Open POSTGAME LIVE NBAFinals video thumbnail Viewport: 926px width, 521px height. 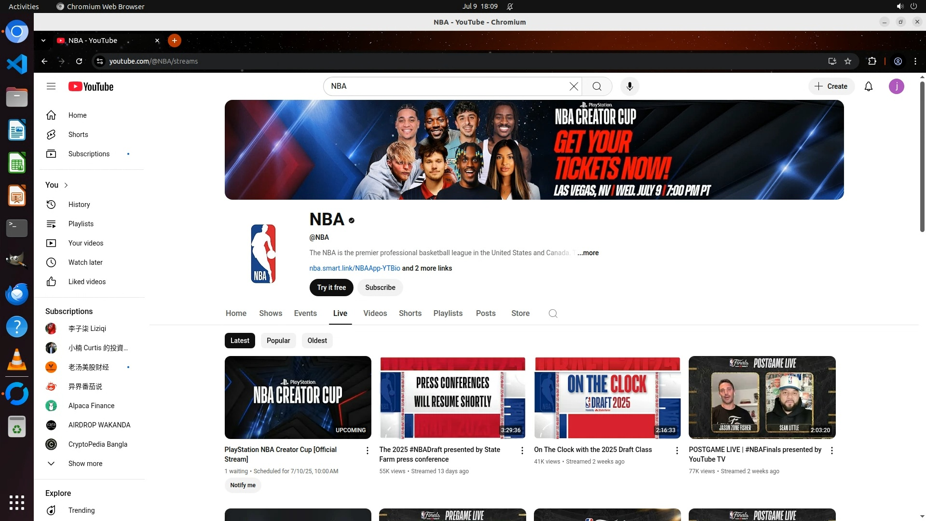point(762,398)
